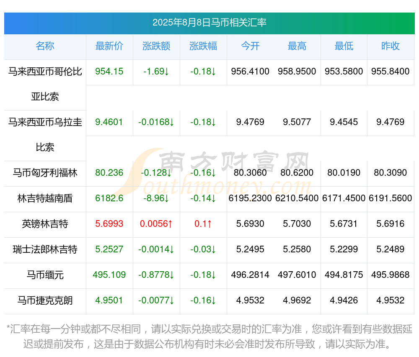Screen dimensions: 419x357
Task: Click high value 80.6200
Action: 297,173
